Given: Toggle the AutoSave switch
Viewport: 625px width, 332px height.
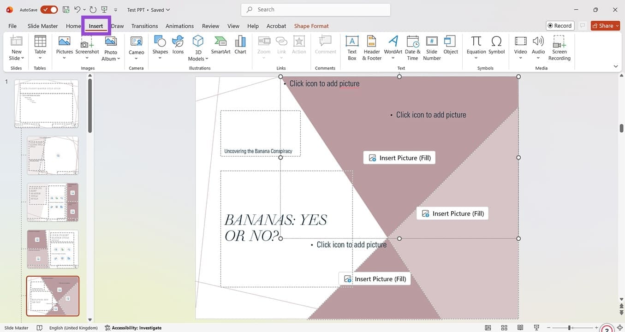Looking at the screenshot, I should (49, 10).
